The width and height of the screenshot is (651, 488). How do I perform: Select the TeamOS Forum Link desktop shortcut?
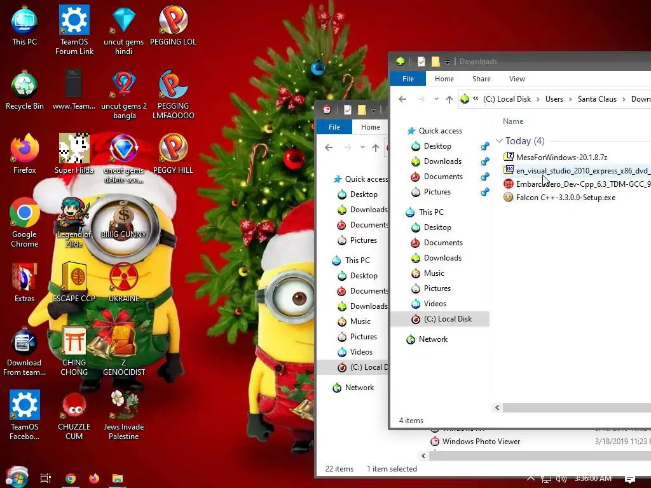click(x=74, y=30)
